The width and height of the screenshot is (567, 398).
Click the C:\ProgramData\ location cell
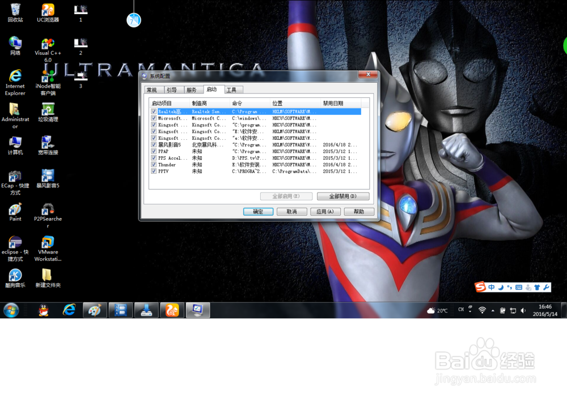point(294,171)
